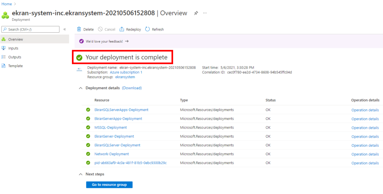Click the Cancel toolbar icon
Screen dimensions: 383x194
point(100,29)
